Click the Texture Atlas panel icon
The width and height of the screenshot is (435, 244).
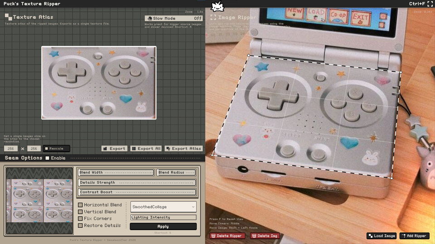coord(8,17)
